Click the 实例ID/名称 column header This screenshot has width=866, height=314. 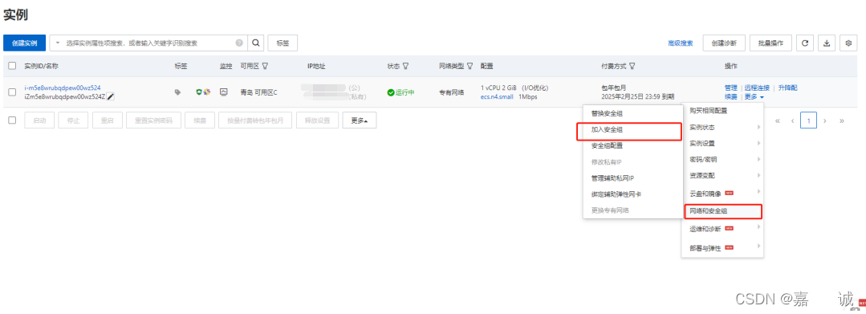coord(42,66)
